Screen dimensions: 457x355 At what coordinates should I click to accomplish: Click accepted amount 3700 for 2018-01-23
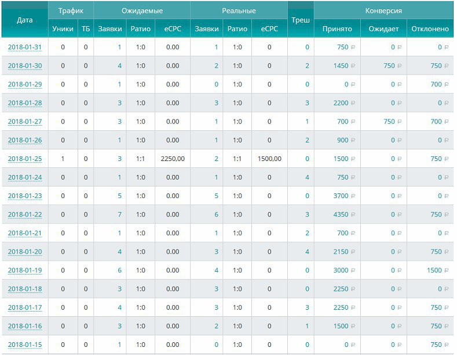click(x=341, y=196)
